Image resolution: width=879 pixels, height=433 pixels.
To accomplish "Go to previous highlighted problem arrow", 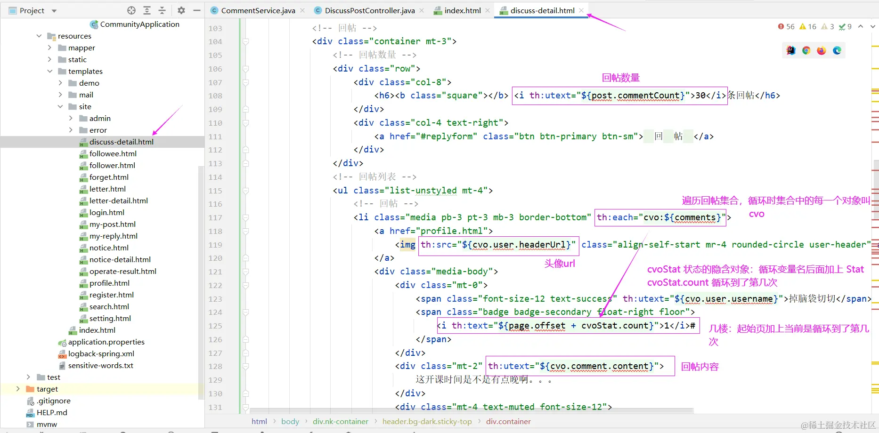I will point(861,27).
